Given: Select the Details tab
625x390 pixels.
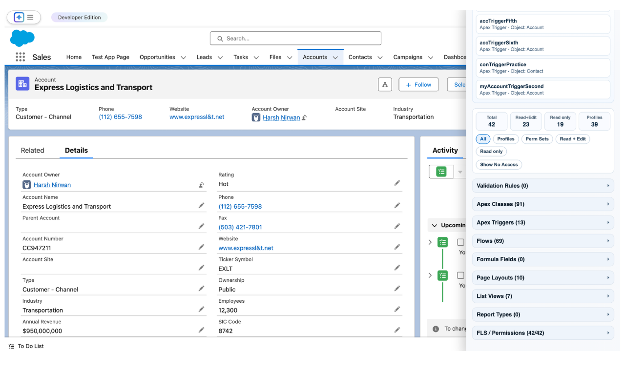Looking at the screenshot, I should (76, 151).
